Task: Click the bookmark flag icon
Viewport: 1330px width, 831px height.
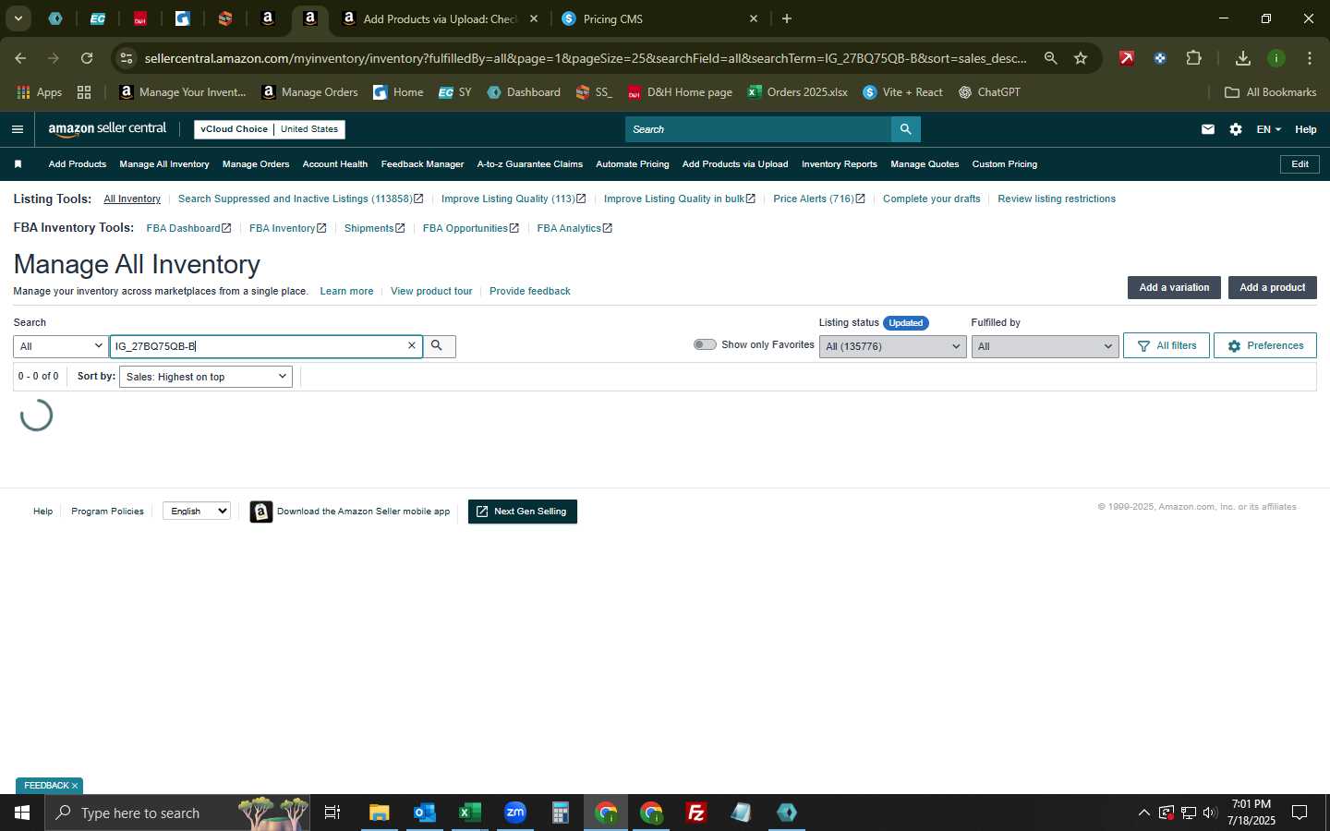Action: (x=18, y=164)
